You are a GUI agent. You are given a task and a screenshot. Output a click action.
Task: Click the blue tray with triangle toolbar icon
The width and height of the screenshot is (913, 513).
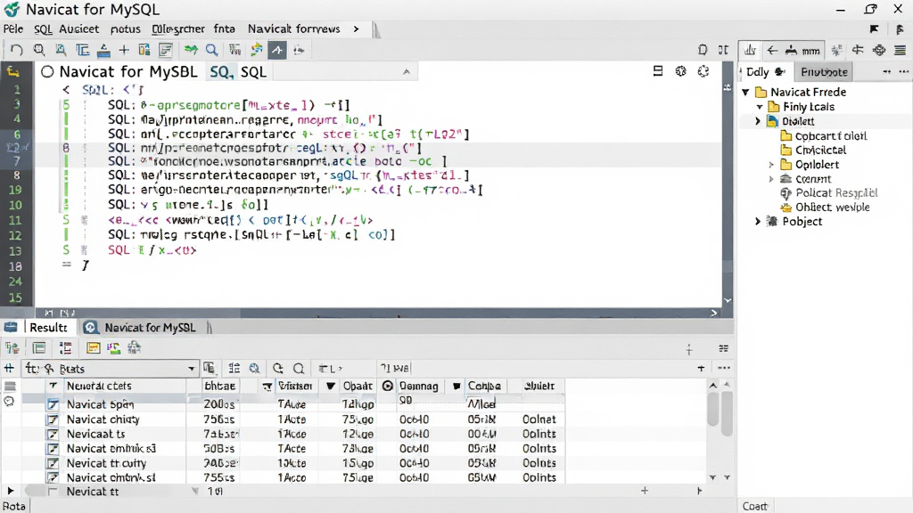click(x=103, y=51)
